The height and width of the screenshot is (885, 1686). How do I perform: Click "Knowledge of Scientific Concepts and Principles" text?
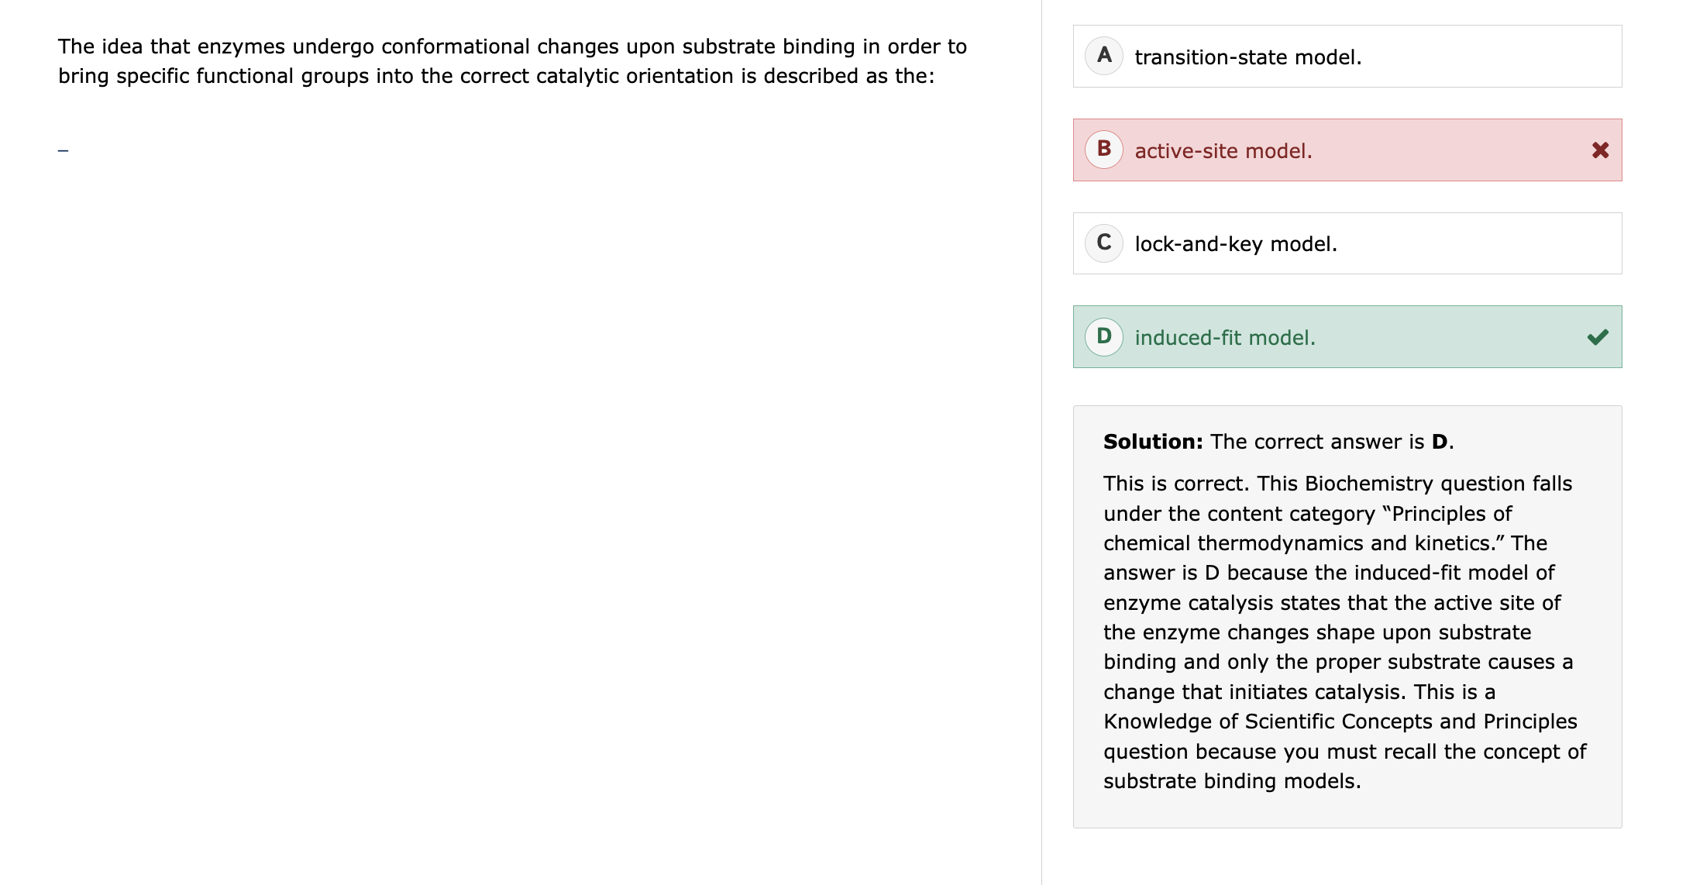1340,721
